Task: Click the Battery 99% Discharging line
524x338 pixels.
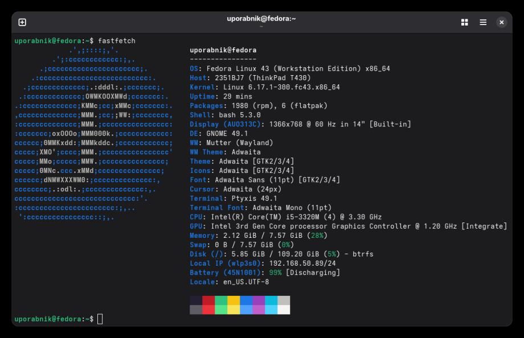Action: click(265, 273)
